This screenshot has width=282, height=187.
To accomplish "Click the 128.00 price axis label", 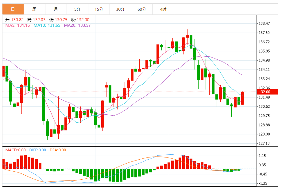I will 264,134.
